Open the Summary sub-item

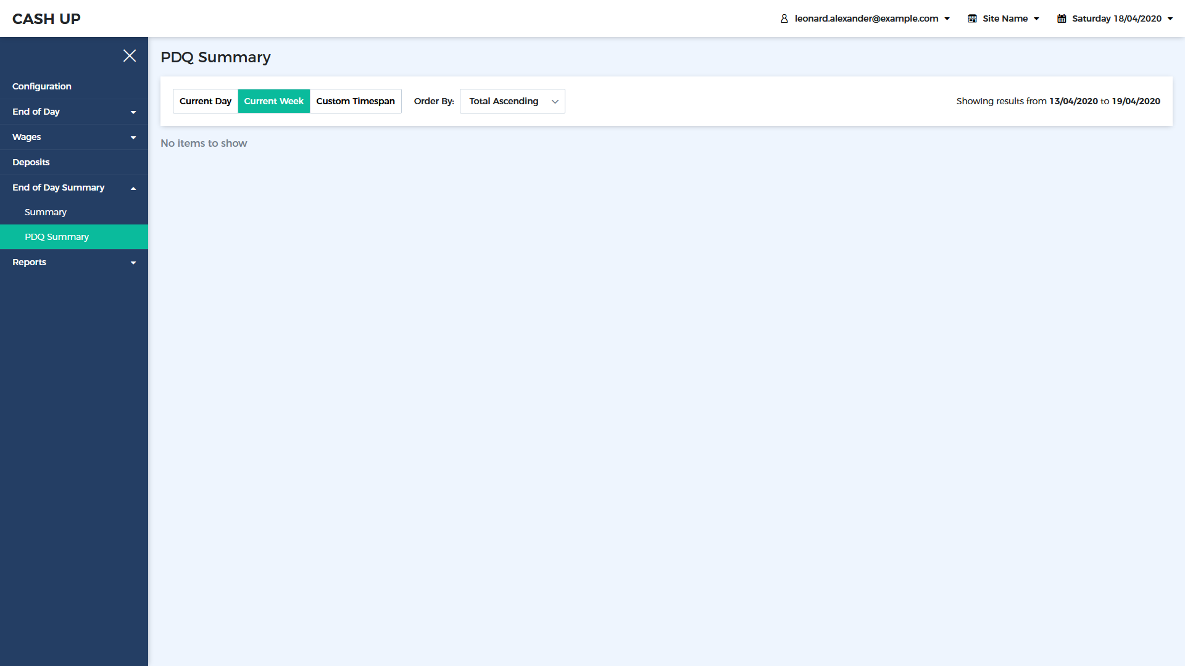coord(46,212)
